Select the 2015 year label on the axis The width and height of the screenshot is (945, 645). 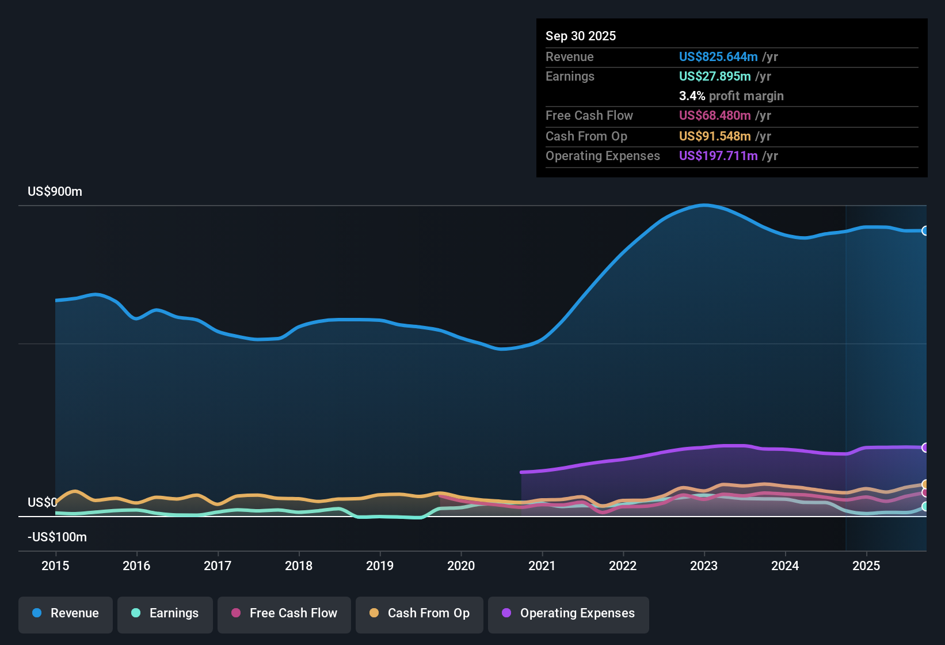pos(55,566)
